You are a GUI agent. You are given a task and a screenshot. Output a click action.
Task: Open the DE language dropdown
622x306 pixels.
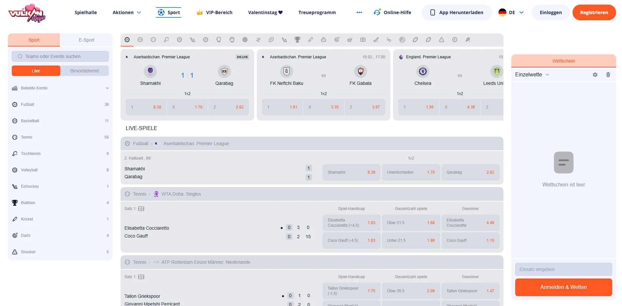point(511,12)
